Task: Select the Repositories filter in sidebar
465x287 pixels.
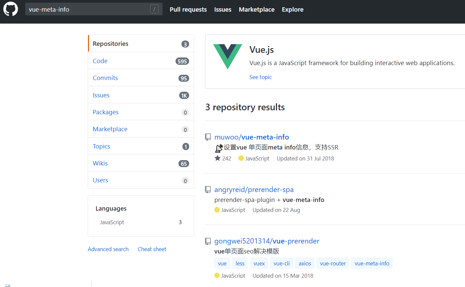Action: (141, 44)
